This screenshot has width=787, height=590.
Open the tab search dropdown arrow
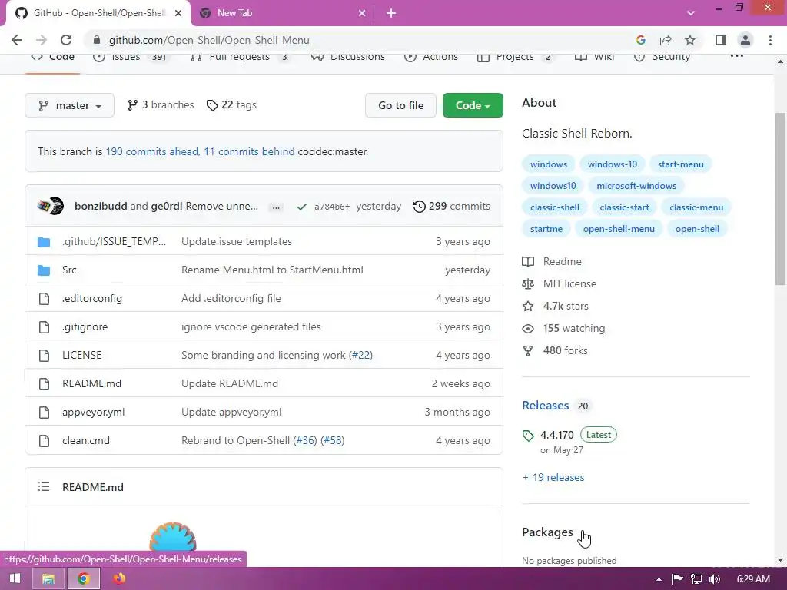[x=691, y=13]
